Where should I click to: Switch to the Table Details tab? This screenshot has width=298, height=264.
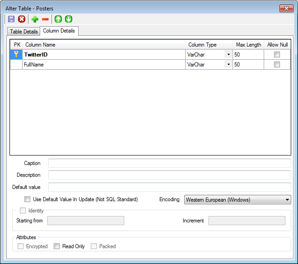[x=24, y=31]
